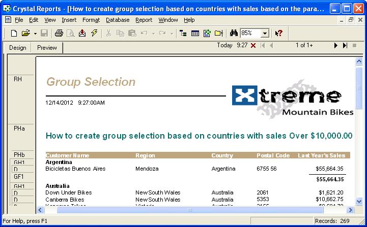Screen dimensions: 367x227
Task: Click the Redo arrow icon
Action: [x=162, y=34]
